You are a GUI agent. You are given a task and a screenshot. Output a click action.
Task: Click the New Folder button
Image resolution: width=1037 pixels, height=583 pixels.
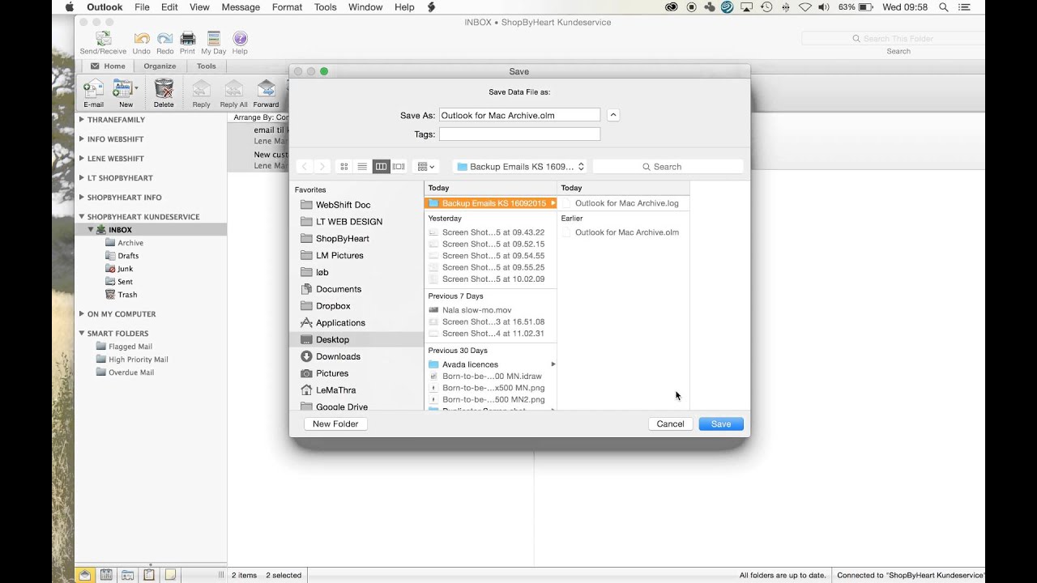(x=335, y=423)
